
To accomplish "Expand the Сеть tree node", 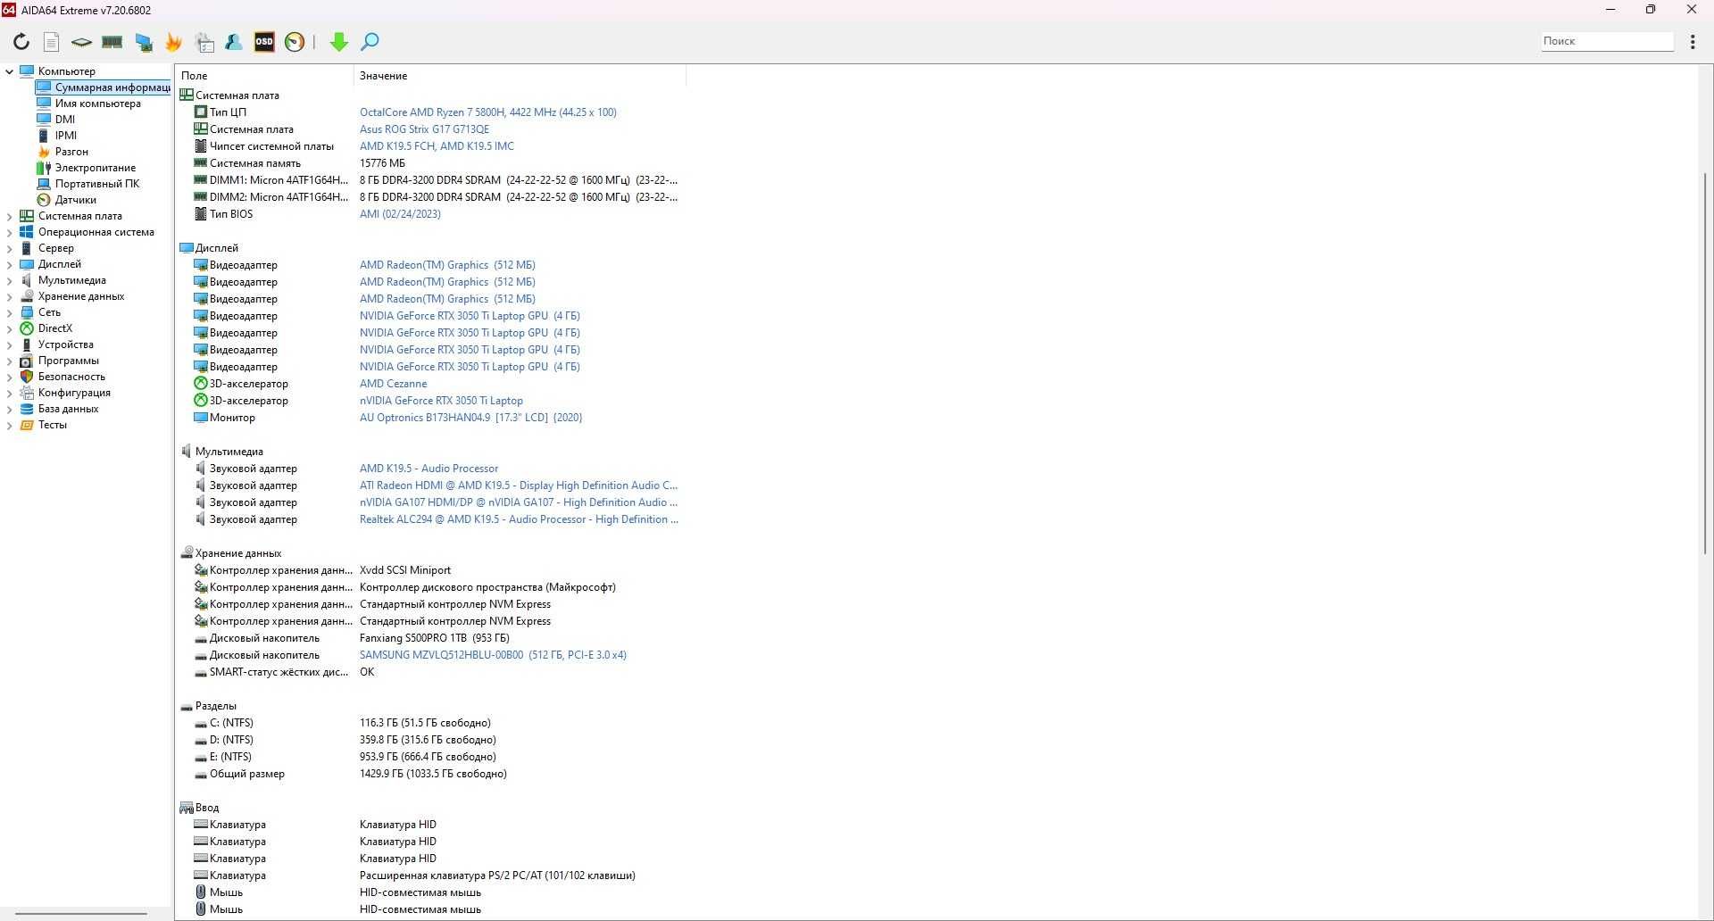I will [9, 312].
